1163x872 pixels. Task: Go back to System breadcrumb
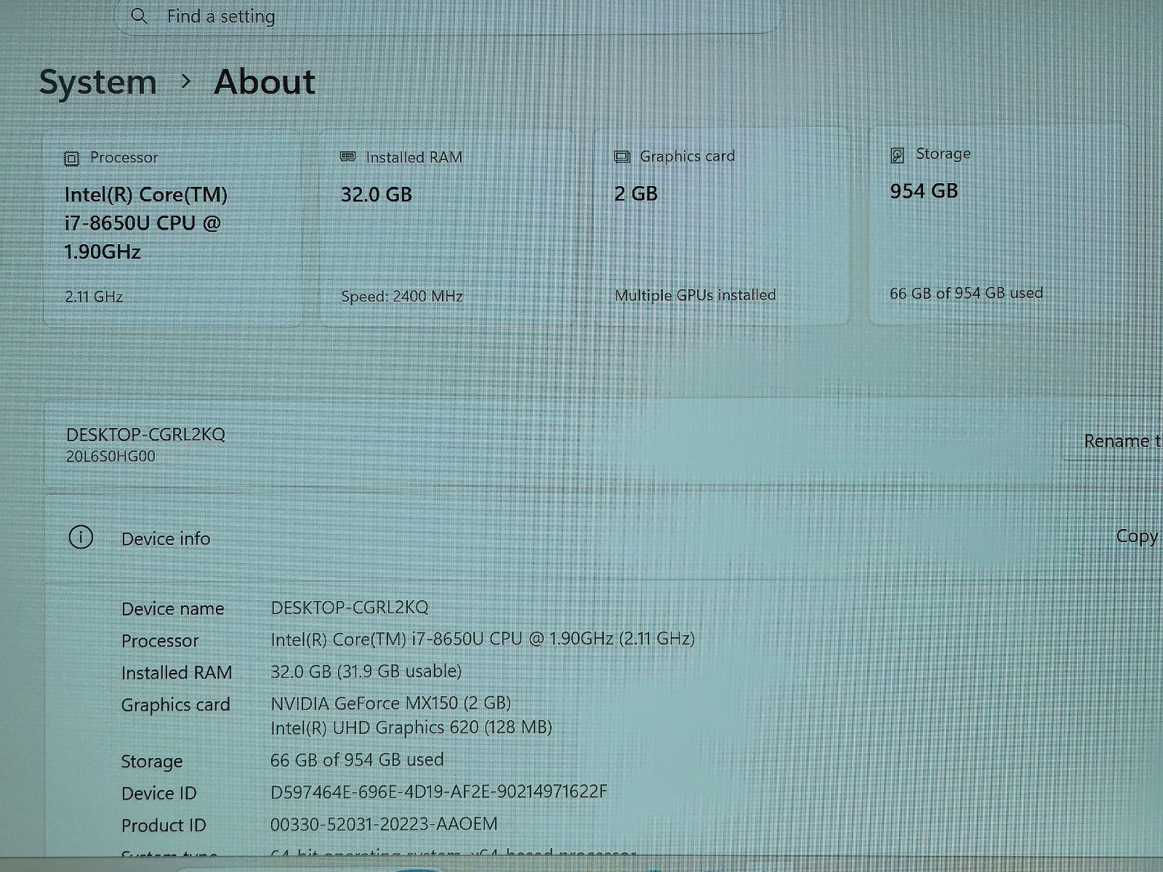point(97,82)
